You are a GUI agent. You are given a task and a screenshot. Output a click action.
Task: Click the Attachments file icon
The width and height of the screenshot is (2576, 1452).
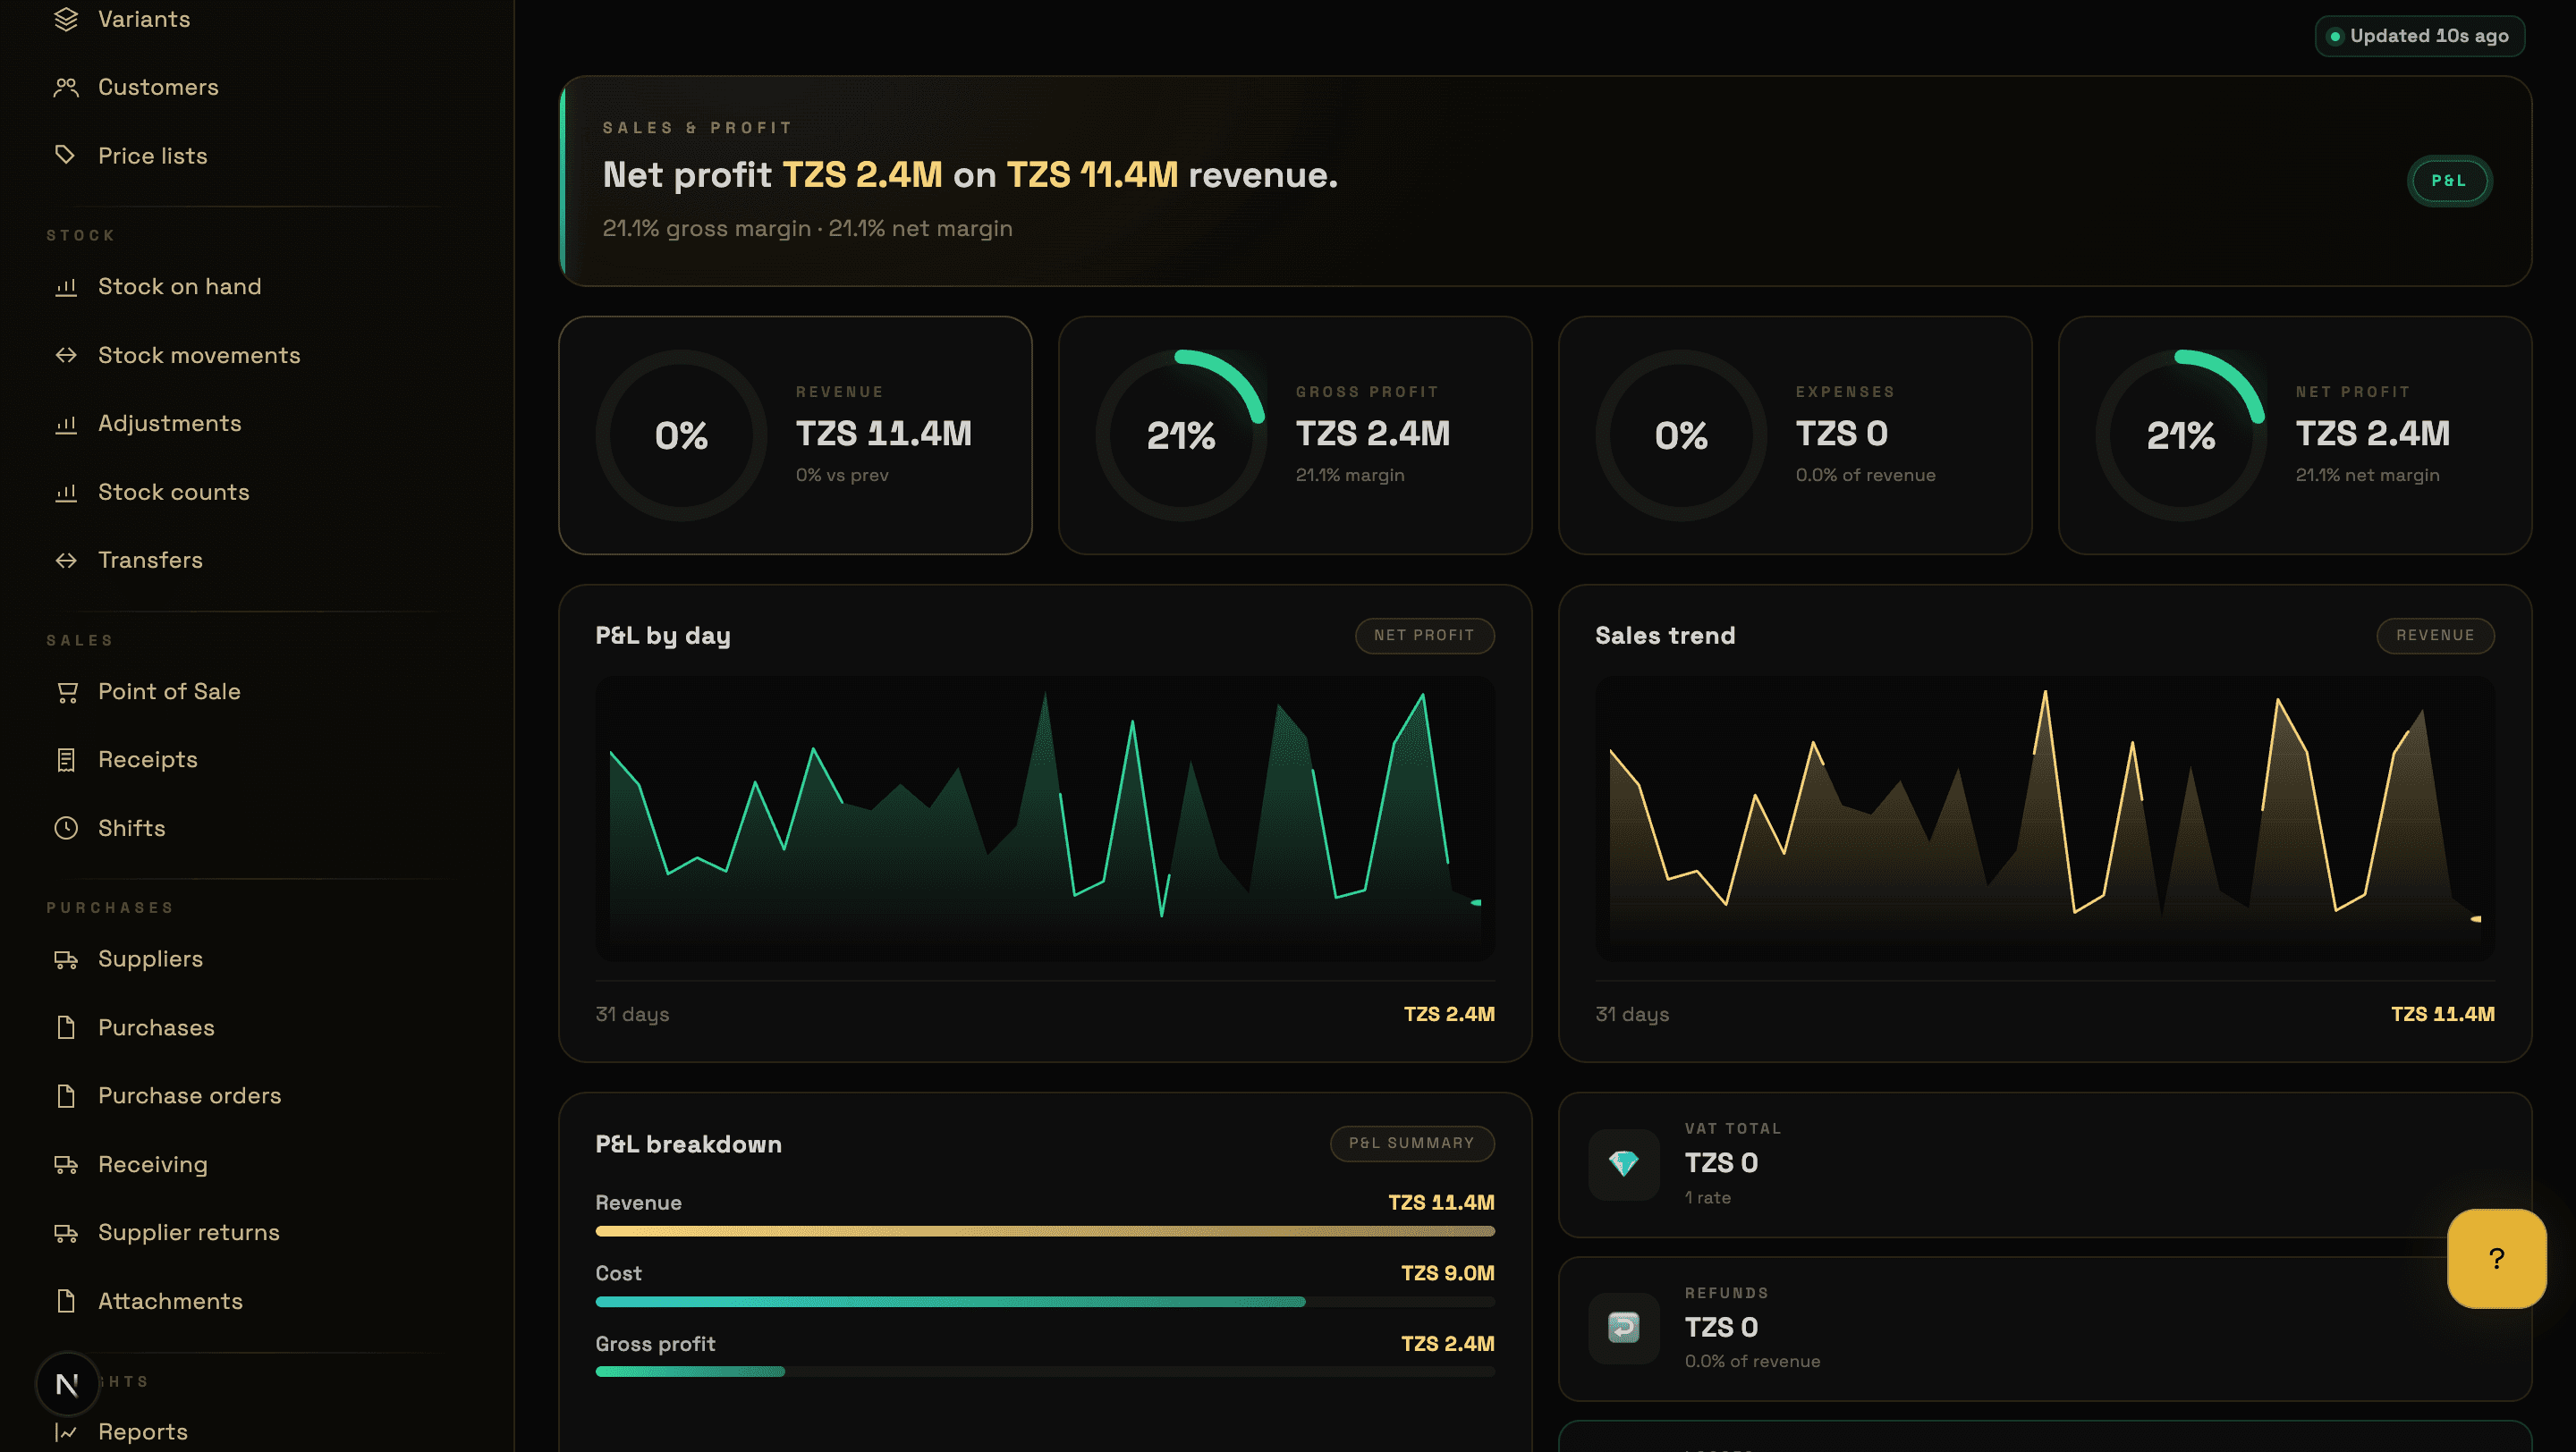click(x=66, y=1300)
